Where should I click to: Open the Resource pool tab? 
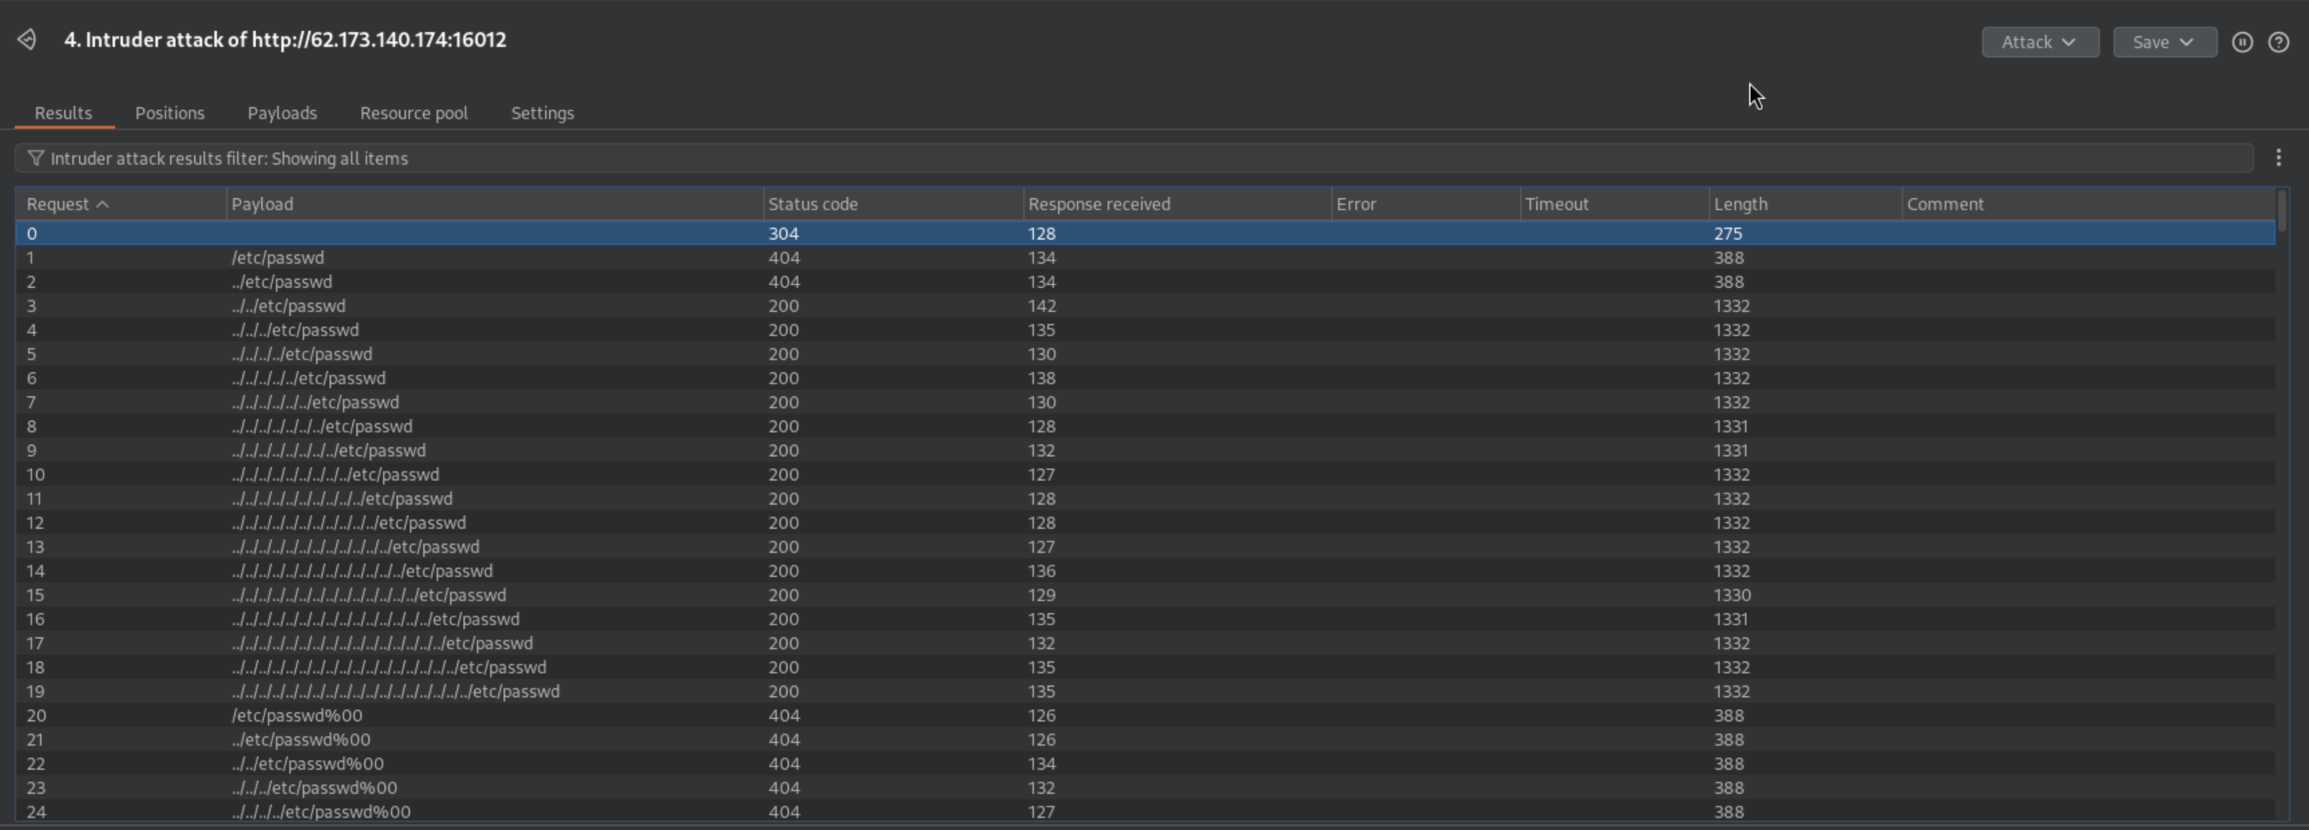click(413, 113)
